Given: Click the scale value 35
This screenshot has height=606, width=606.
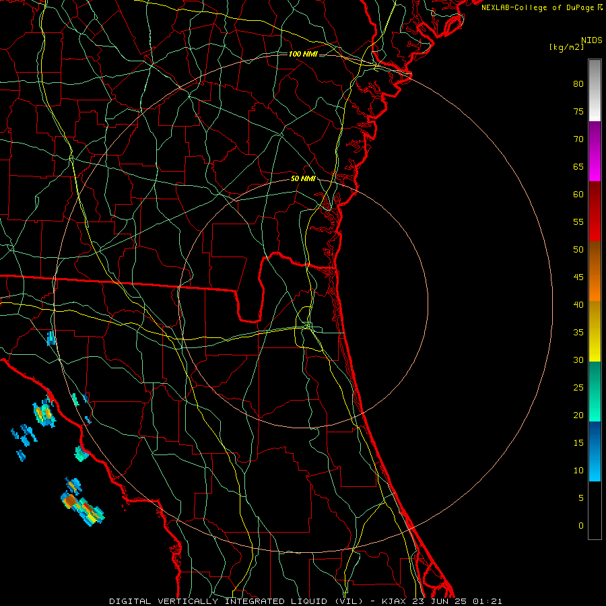Looking at the screenshot, I should click(x=578, y=333).
